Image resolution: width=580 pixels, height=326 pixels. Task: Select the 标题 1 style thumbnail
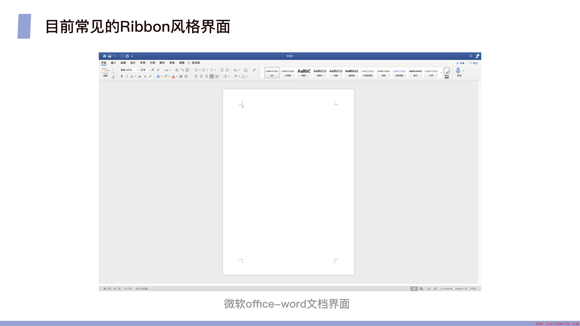304,73
